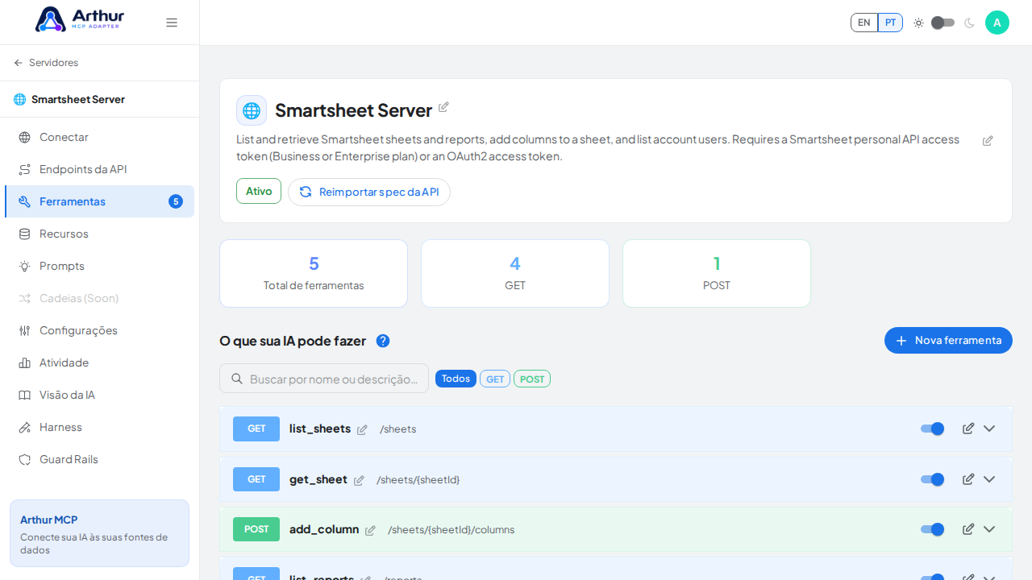Open the user avatar 'A' menu
This screenshot has width=1032, height=580.
997,23
